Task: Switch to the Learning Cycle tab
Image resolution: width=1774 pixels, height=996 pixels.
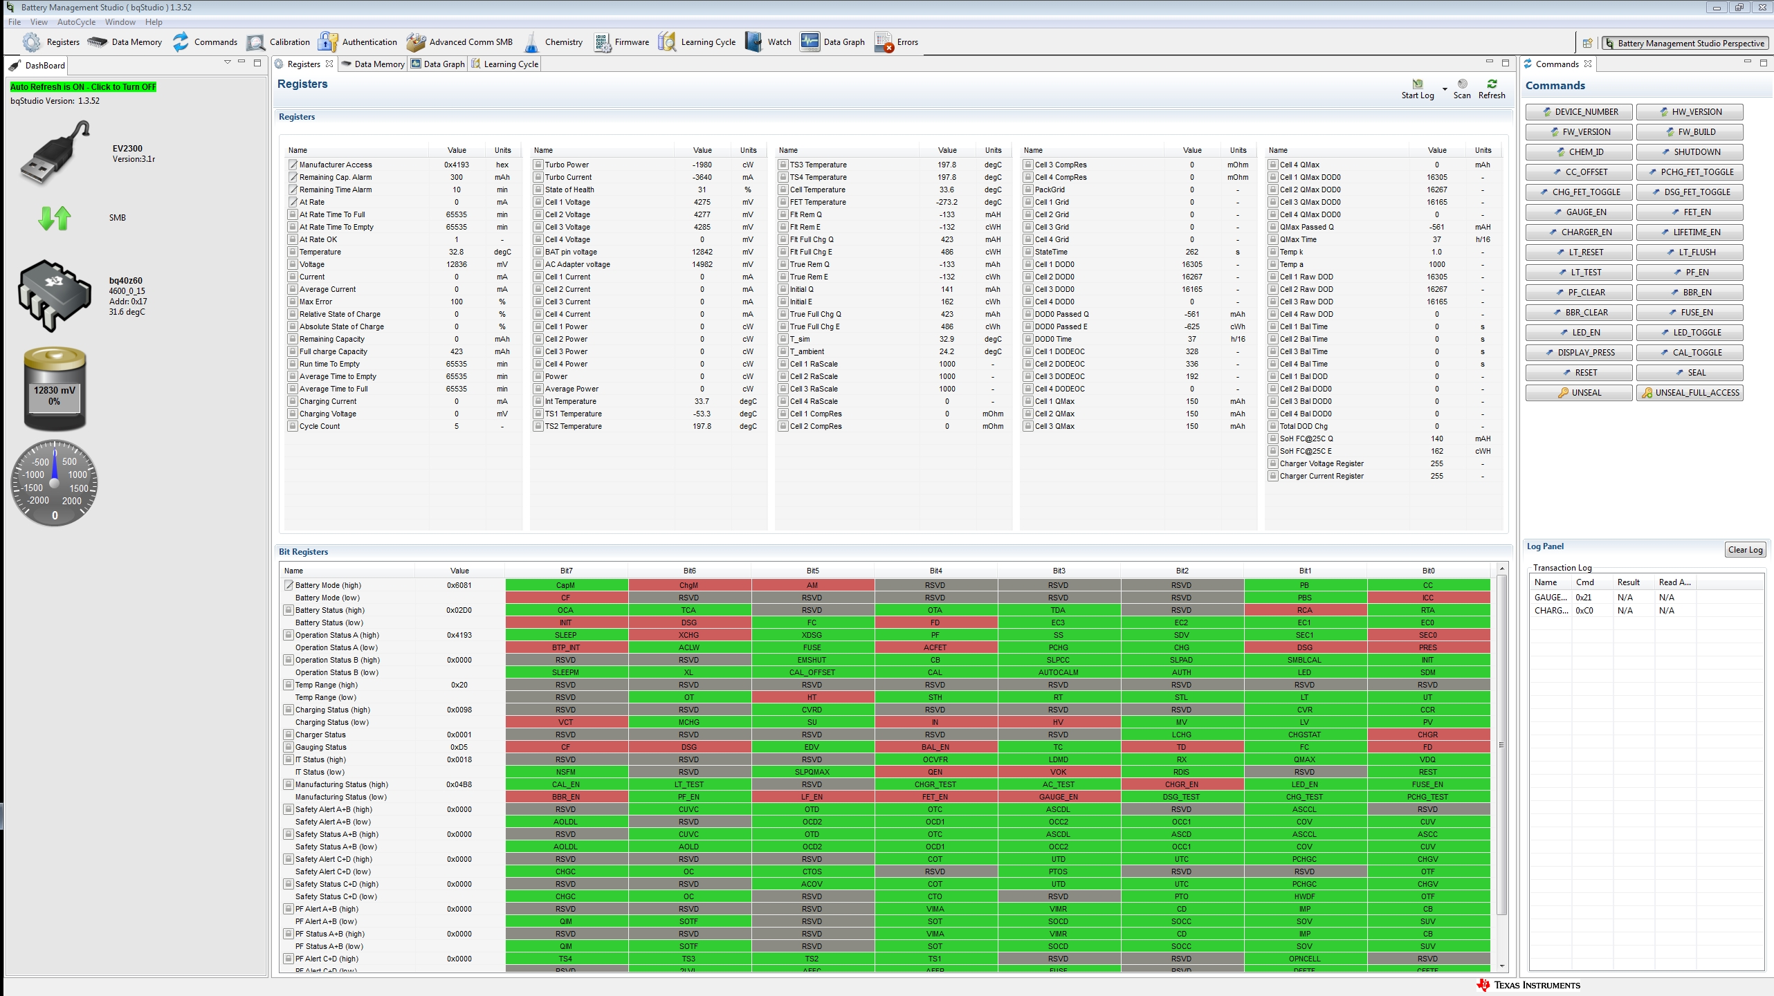Action: click(x=505, y=64)
